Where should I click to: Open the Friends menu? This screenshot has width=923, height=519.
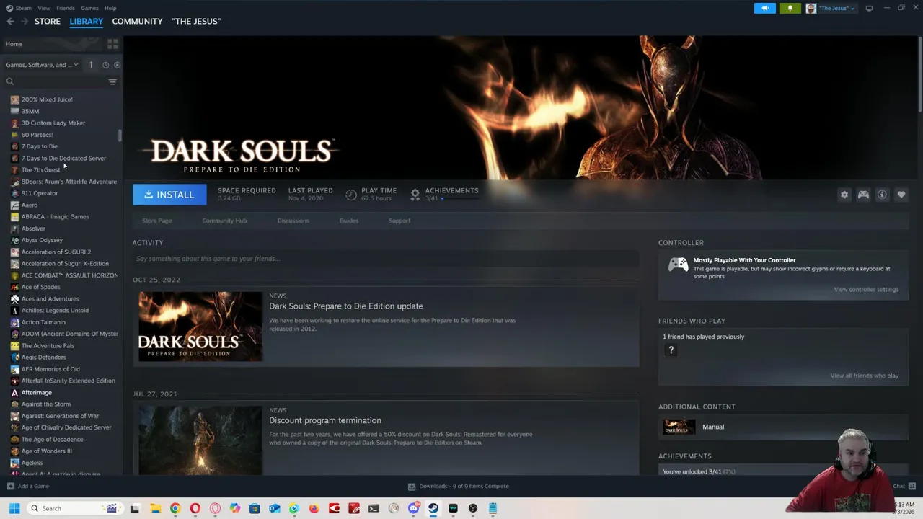tap(66, 8)
